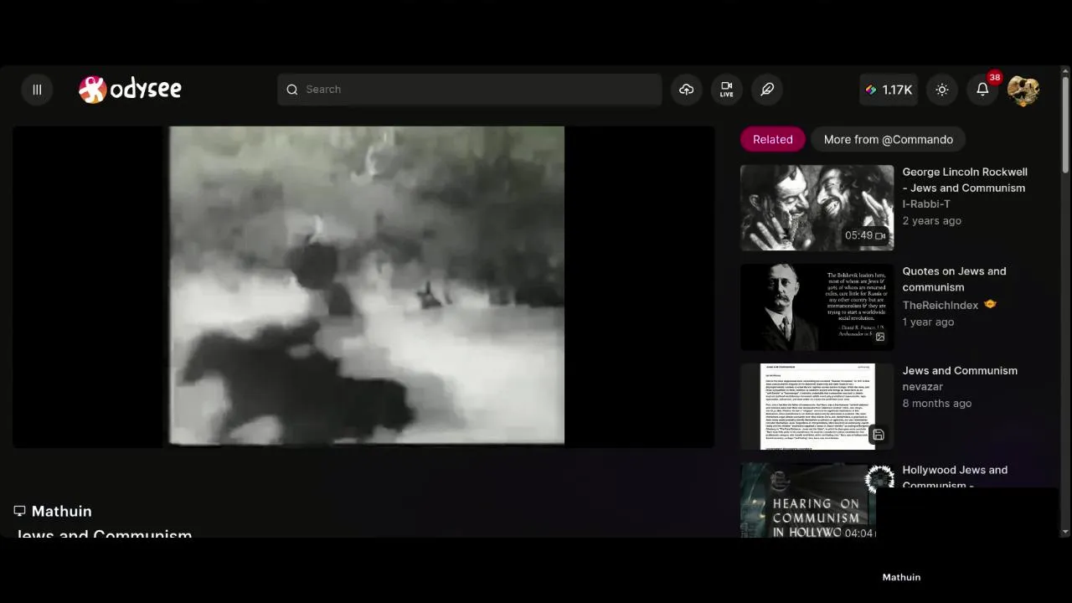The height and width of the screenshot is (603, 1072).
Task: Toggle the light/dark theme sun icon
Action: click(942, 90)
